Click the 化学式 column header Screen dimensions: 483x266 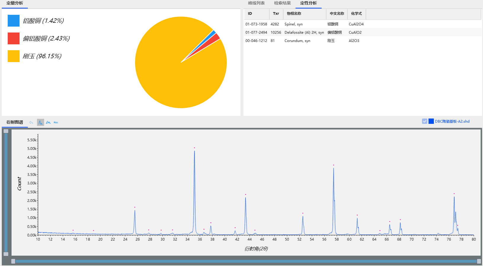357,14
